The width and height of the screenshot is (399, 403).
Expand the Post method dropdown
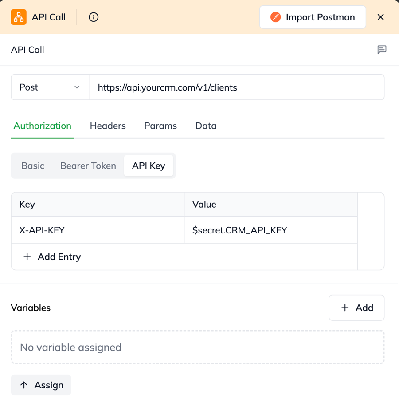(x=50, y=87)
